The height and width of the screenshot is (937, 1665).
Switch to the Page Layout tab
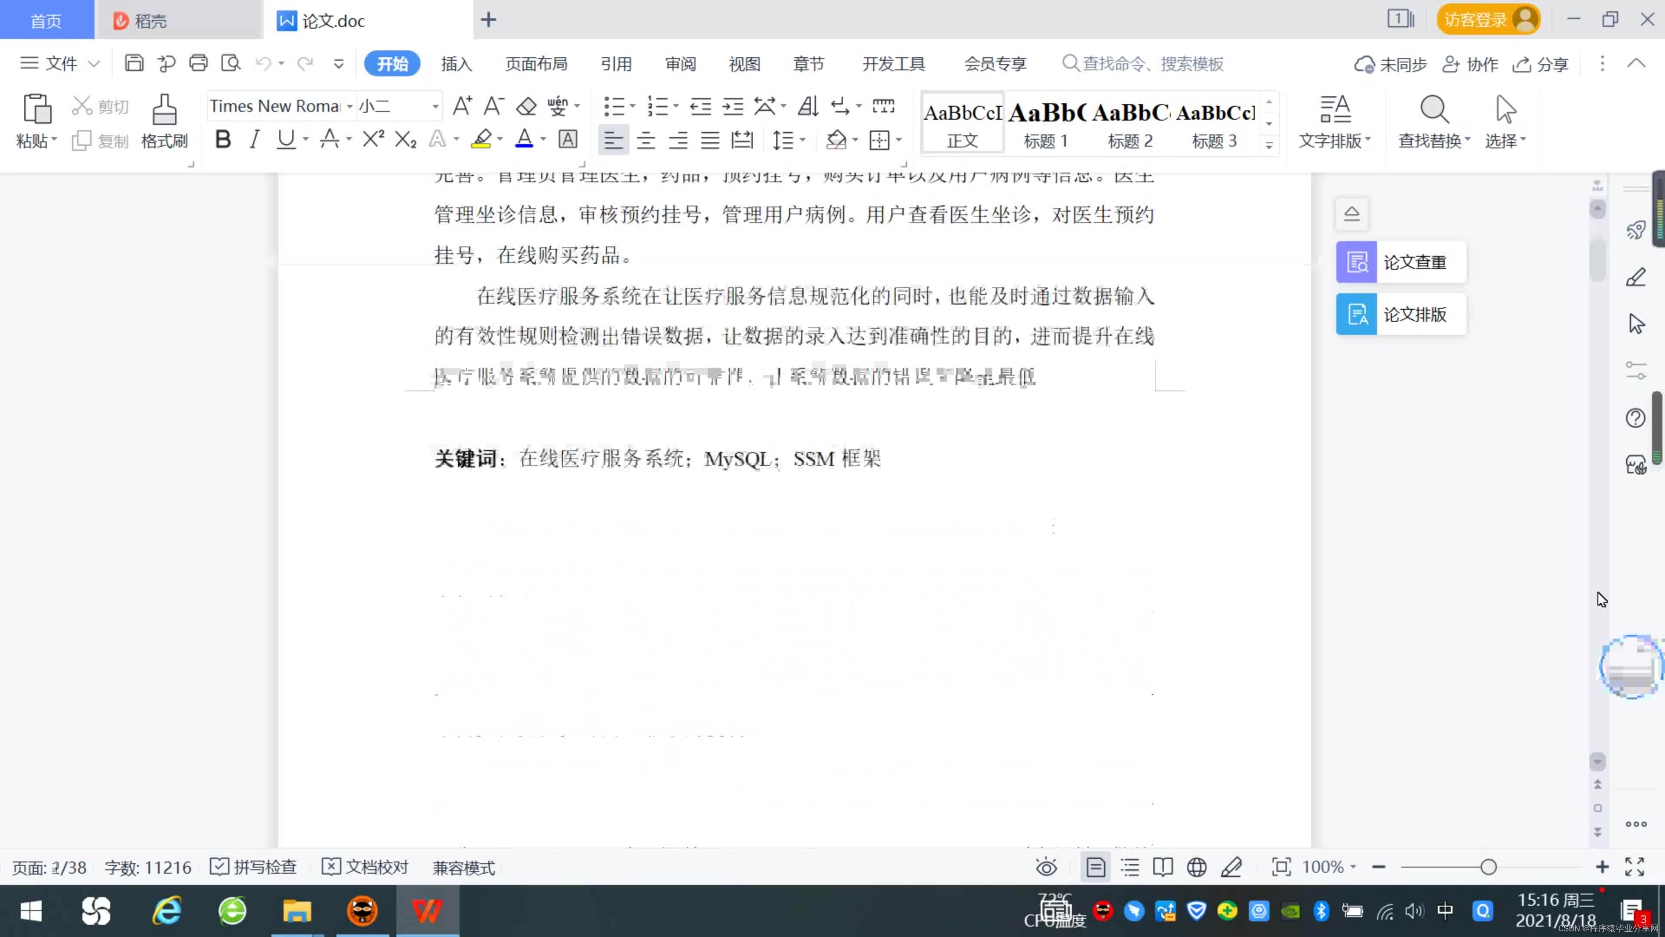point(536,64)
